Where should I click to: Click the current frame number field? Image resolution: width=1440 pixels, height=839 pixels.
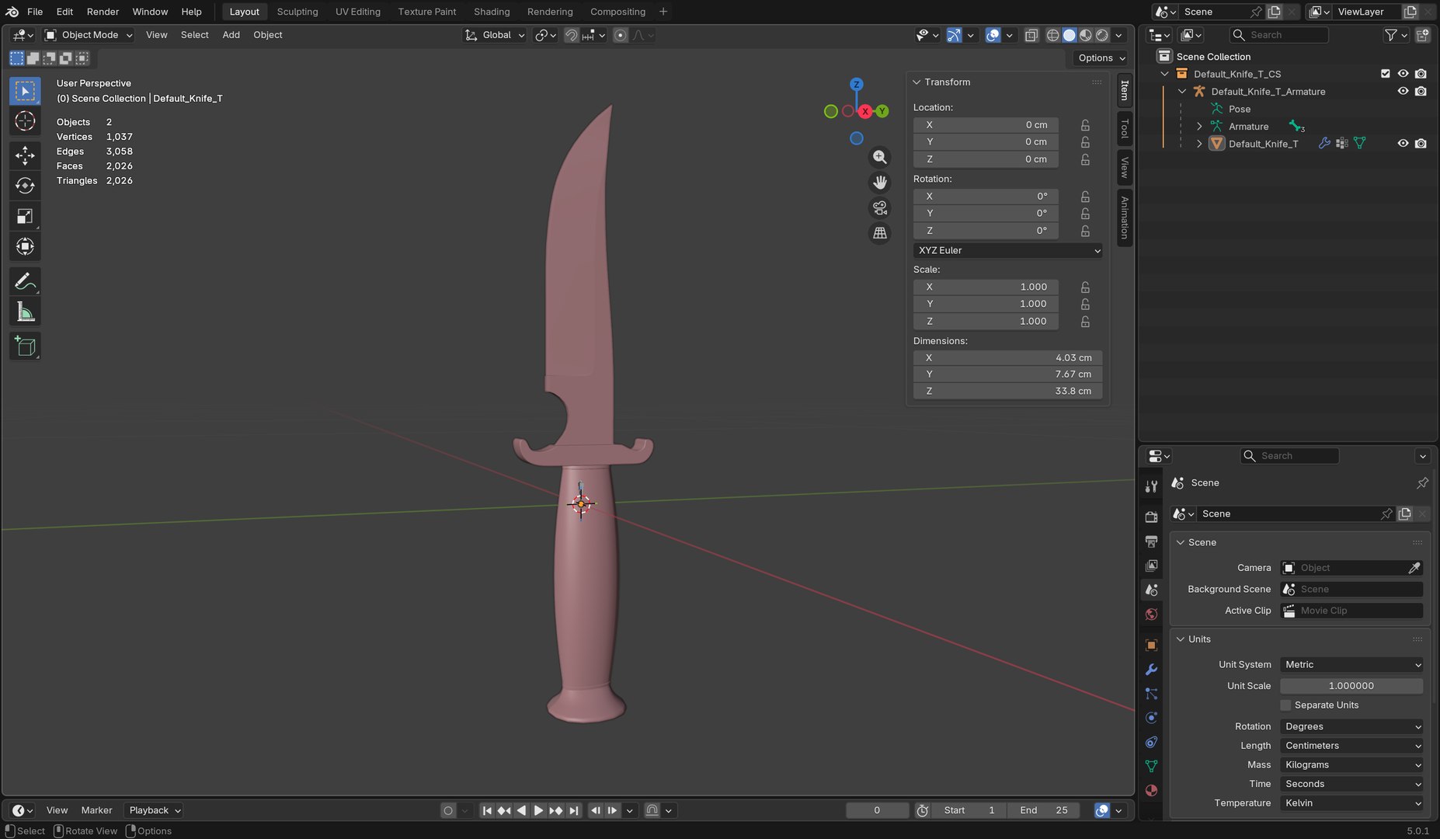coord(877,810)
